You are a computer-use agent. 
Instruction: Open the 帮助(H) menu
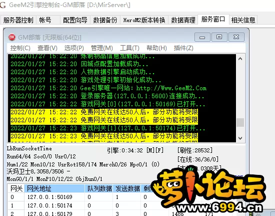(x=156, y=48)
